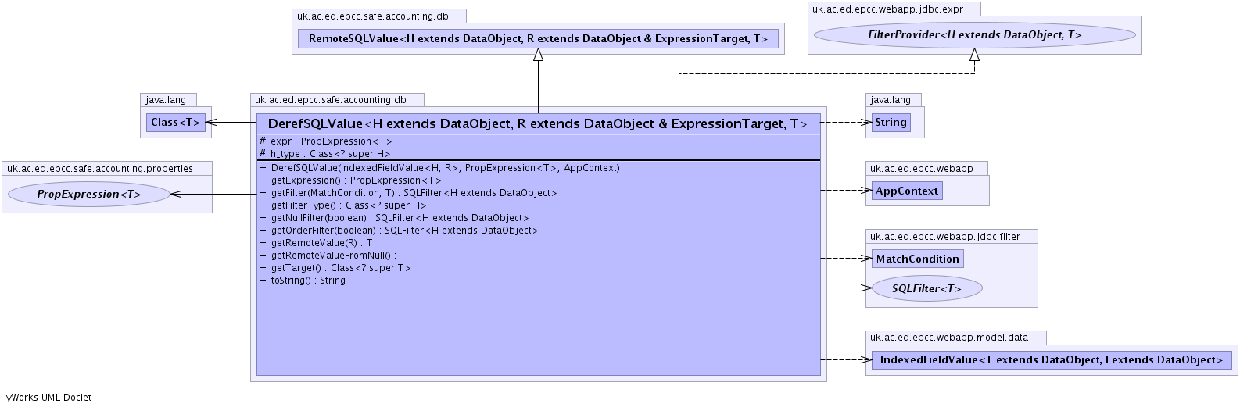
Task: Click the yWorks UML Doclet text
Action: click(x=48, y=398)
